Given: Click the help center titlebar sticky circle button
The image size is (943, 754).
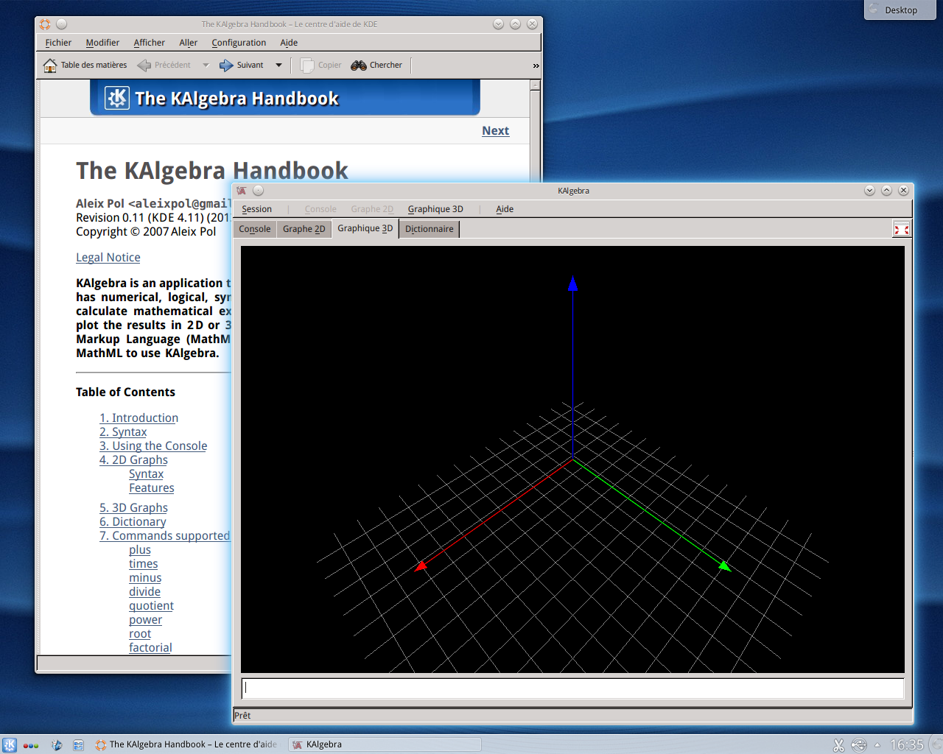Looking at the screenshot, I should point(62,24).
